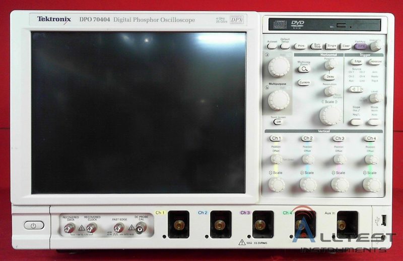Tap the 'DPO 70404' model text
The image size is (403, 261).
coord(95,19)
